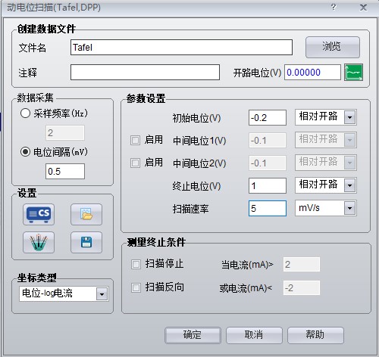This screenshot has width=379, height=357.
Task: Check the 扫描反向 checkbox
Action: [x=136, y=287]
